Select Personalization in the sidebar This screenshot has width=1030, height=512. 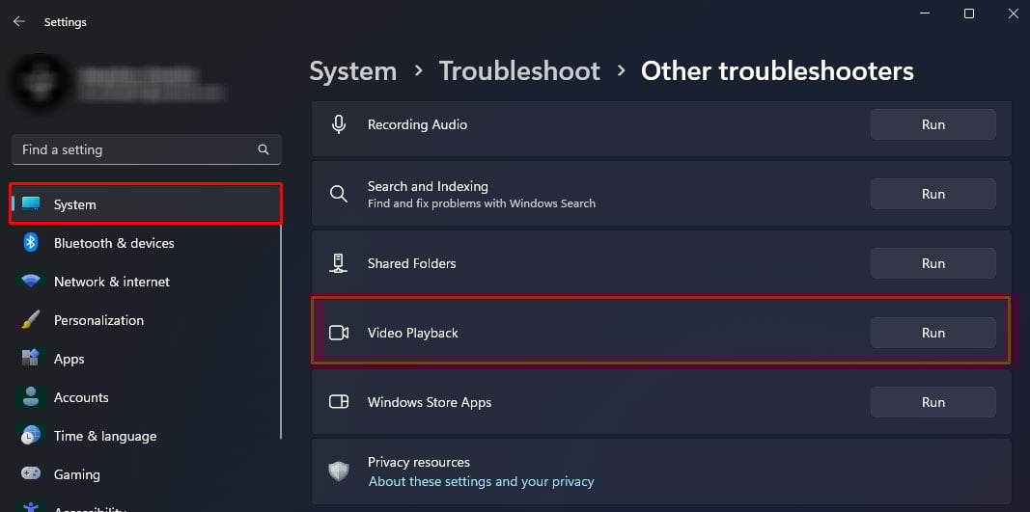click(x=98, y=320)
